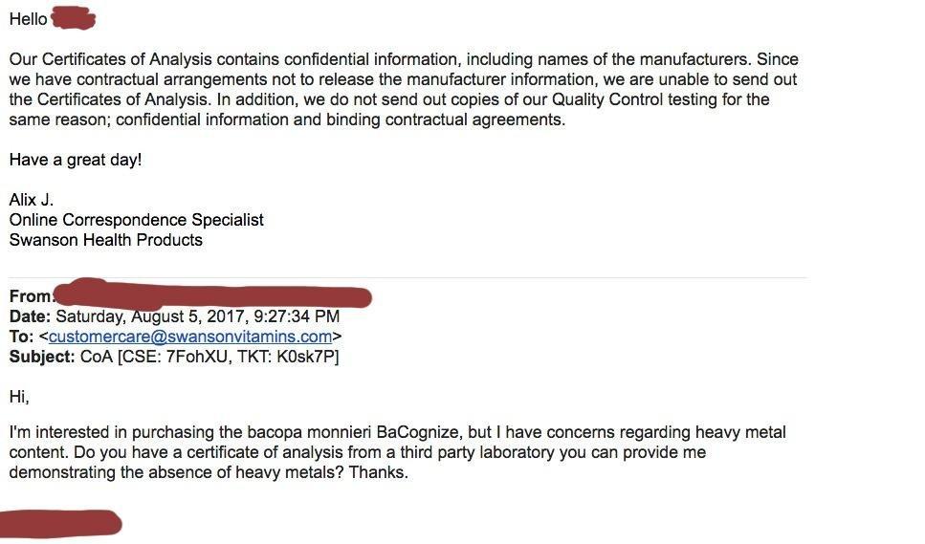
Task: Click the bold "Subject:" header label
Action: [42, 357]
